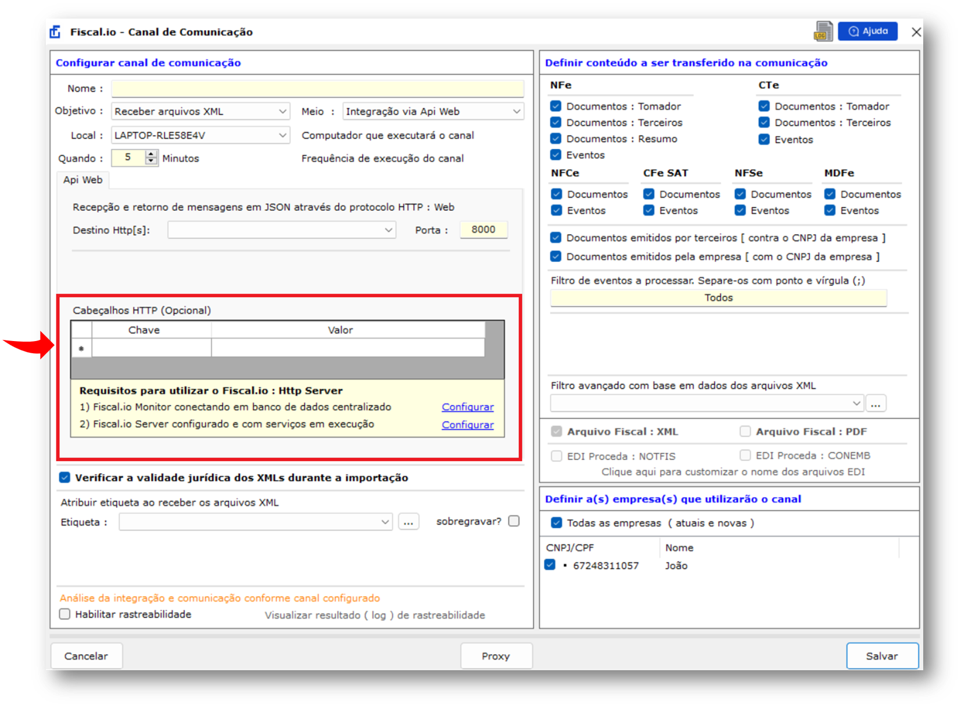Open the Objetivo dropdown
961x710 pixels.
[x=200, y=112]
